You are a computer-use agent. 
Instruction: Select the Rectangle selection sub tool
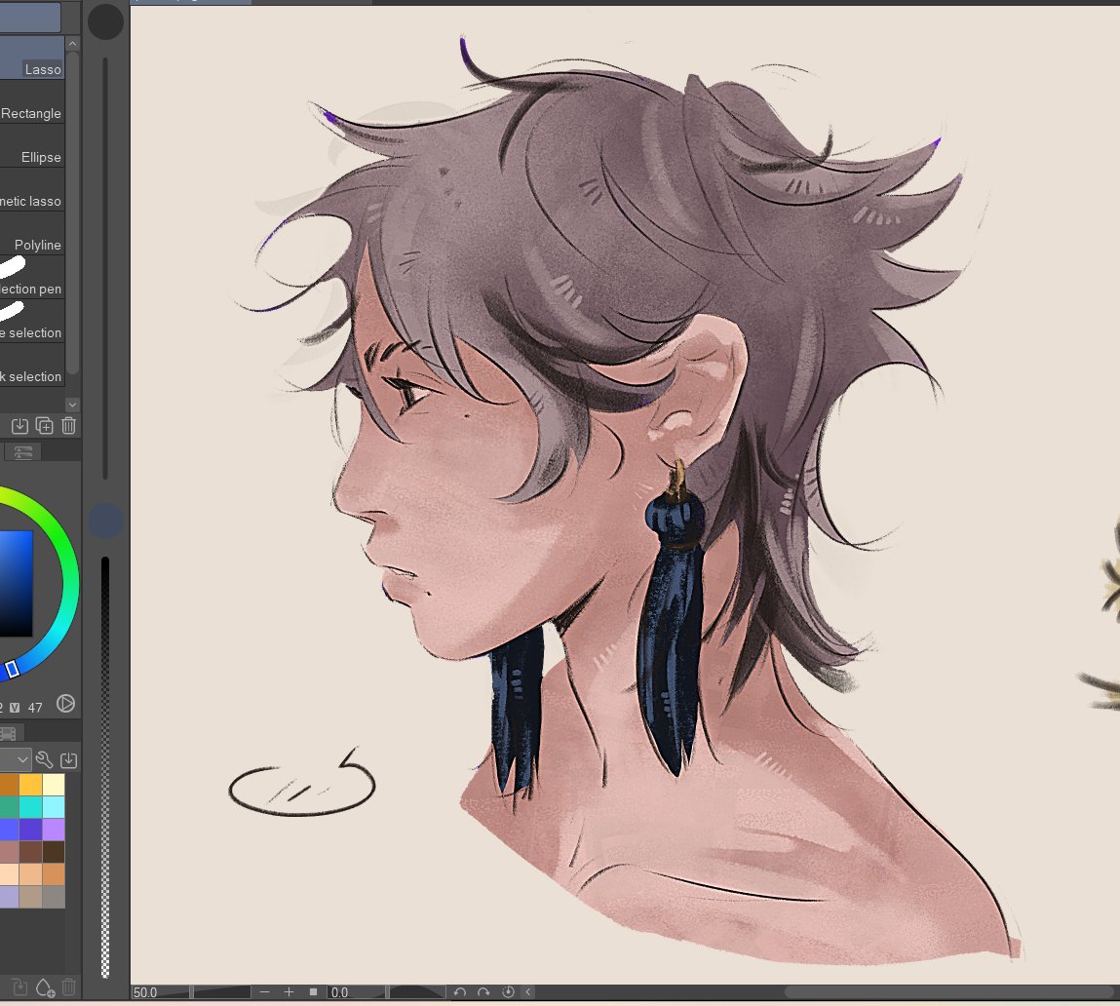[32, 102]
